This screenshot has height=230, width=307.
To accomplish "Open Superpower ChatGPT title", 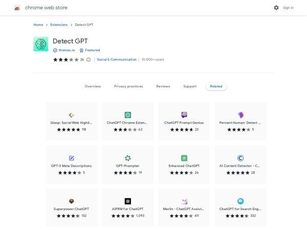I will (x=71, y=209).
